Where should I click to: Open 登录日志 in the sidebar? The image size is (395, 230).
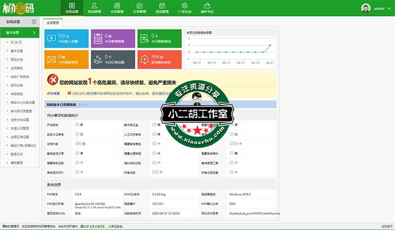(17, 153)
